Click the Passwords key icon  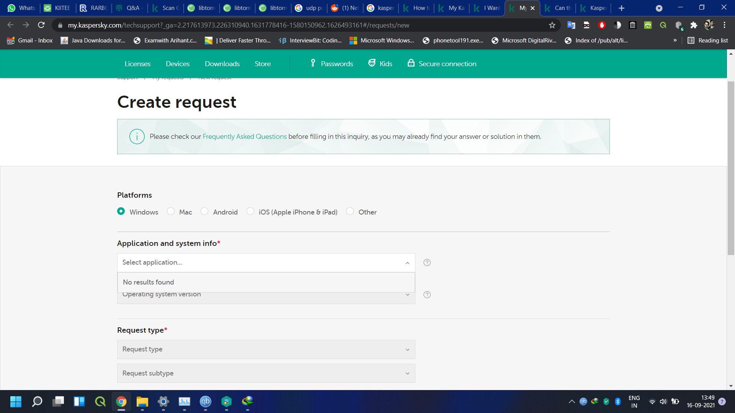(x=313, y=63)
